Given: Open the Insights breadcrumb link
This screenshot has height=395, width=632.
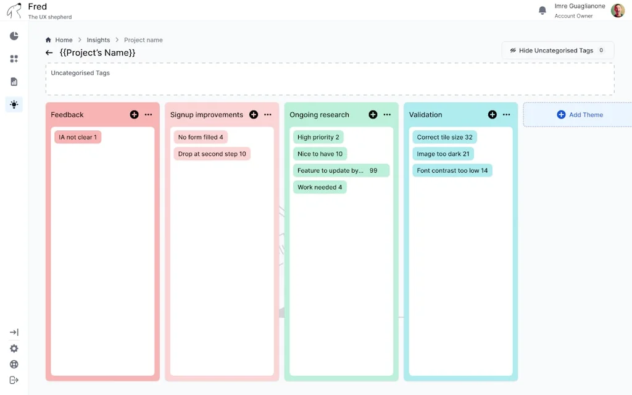Looking at the screenshot, I should click(98, 39).
